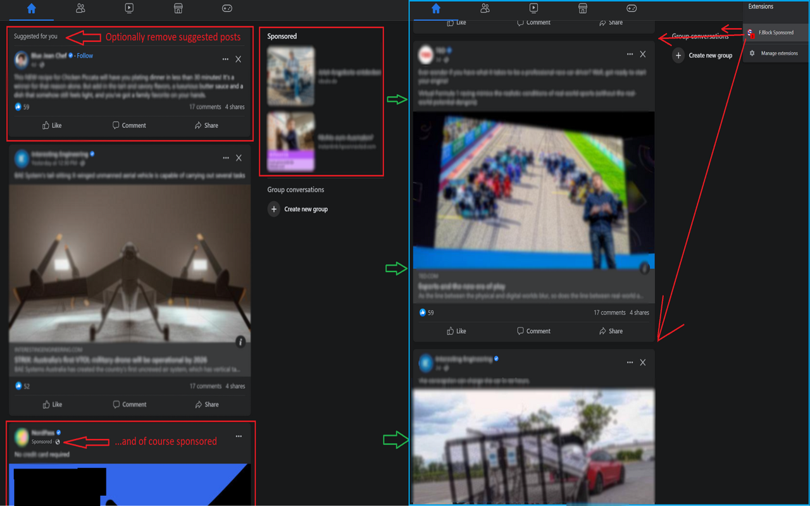810x506 pixels.
Task: Open Manage extensions menu item
Action: tap(776, 53)
